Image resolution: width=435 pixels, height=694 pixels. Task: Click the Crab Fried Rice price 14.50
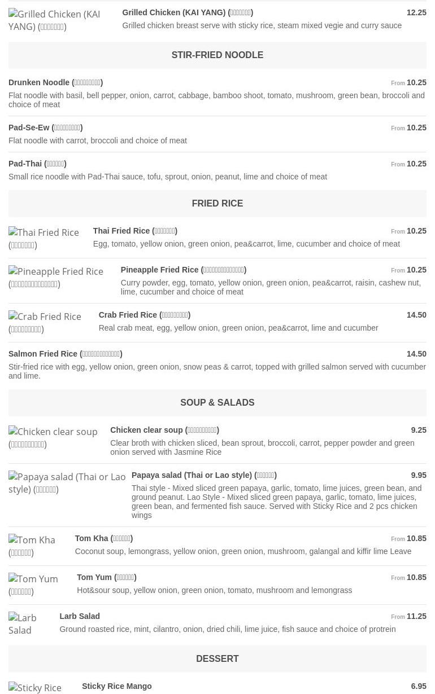[416, 315]
